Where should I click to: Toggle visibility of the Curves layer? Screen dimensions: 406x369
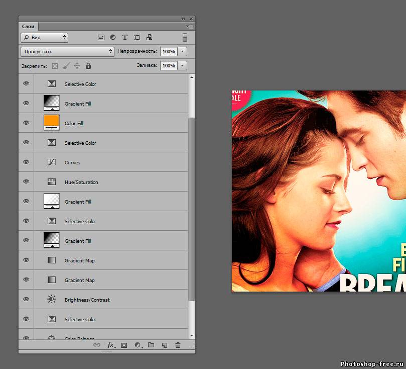[x=26, y=162]
